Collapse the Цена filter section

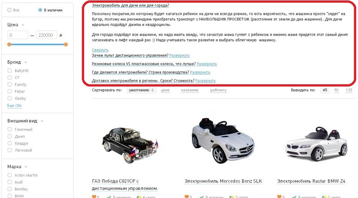pyautogui.click(x=23, y=25)
